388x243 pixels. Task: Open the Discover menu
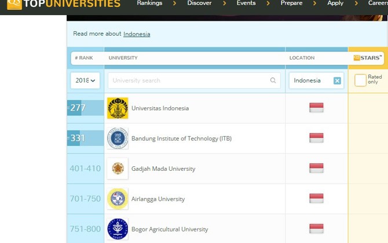pyautogui.click(x=199, y=3)
